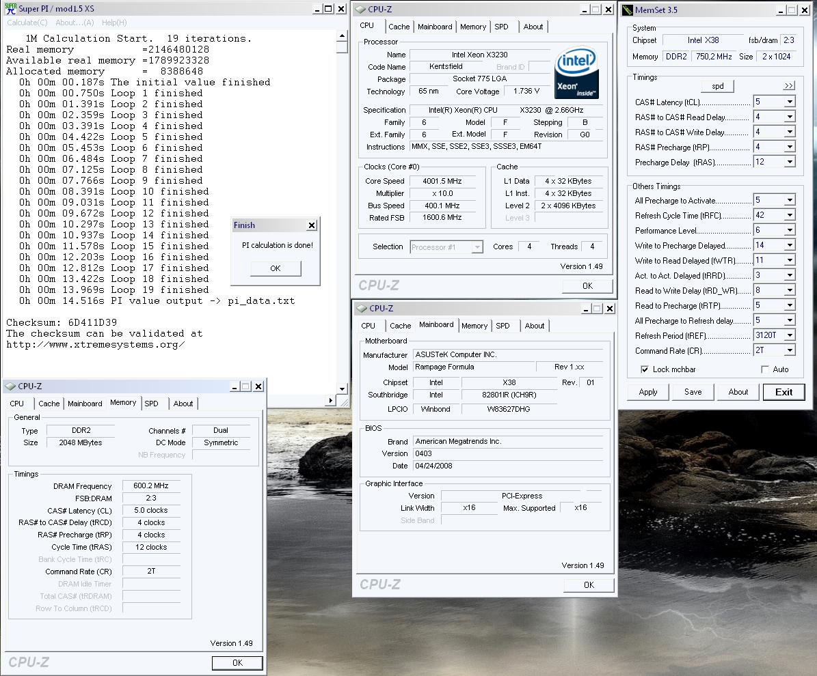
Task: Click Super PI vertical scrollbar down arrow
Action: click(x=342, y=389)
